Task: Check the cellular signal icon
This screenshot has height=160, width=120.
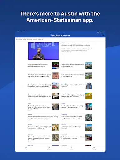Action: pos(98,32)
